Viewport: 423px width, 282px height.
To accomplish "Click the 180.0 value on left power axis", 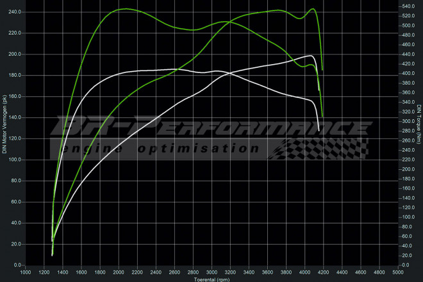I will [x=15, y=75].
